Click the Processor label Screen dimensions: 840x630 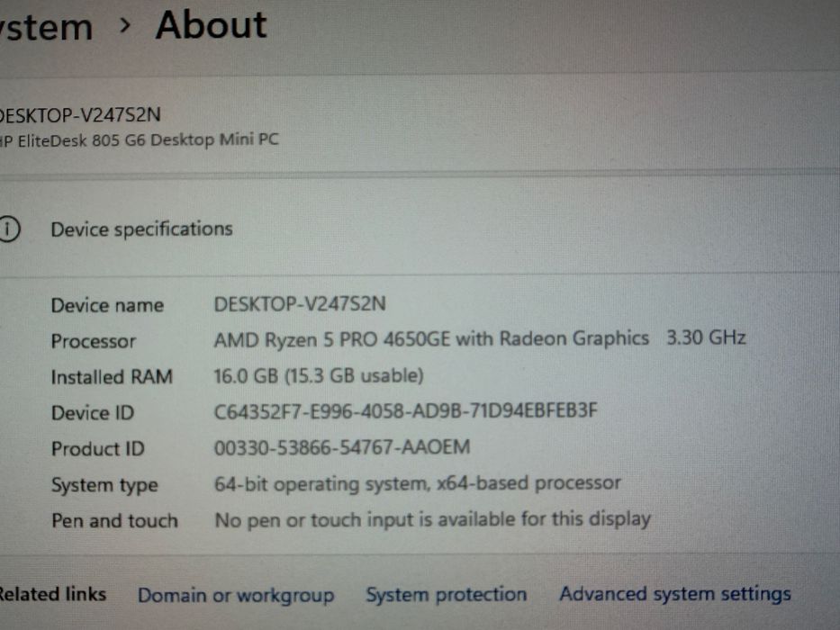coord(94,341)
